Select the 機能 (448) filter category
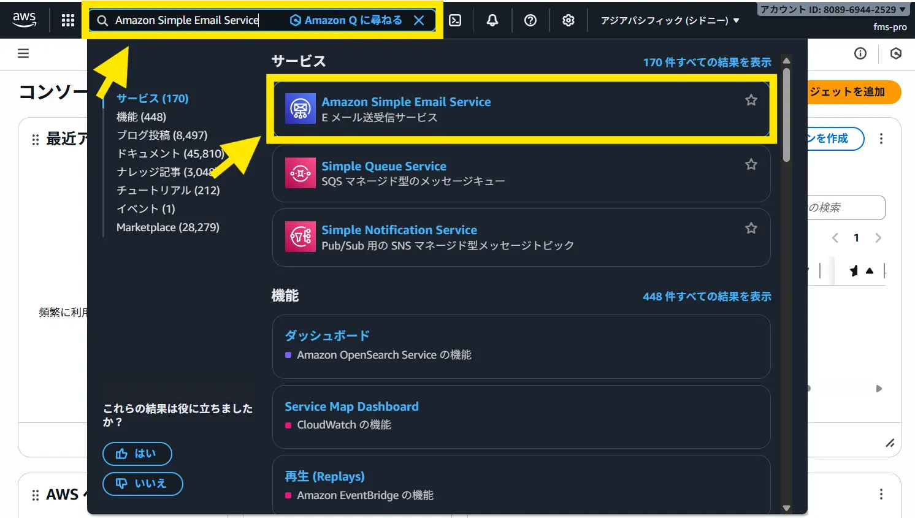Screen dimensions: 915x518 [141, 116]
